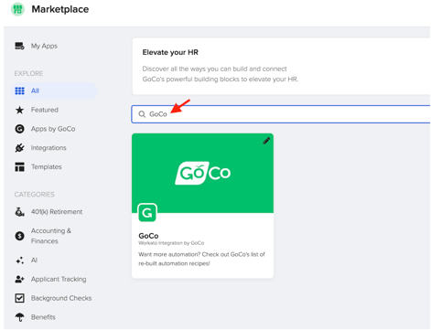Click the My Apps icon

tap(19, 46)
